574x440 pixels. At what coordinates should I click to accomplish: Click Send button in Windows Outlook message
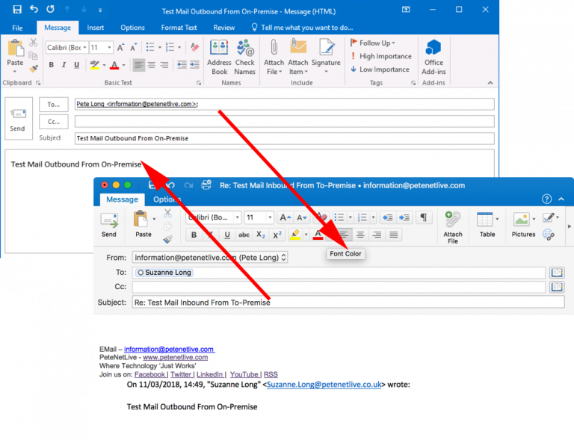18,119
